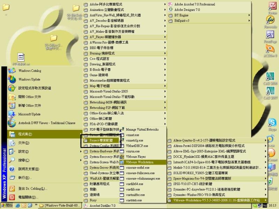Open Skype desktop shortcut
Image resolution: width=279 pixels, height=209 pixels.
tap(272, 124)
